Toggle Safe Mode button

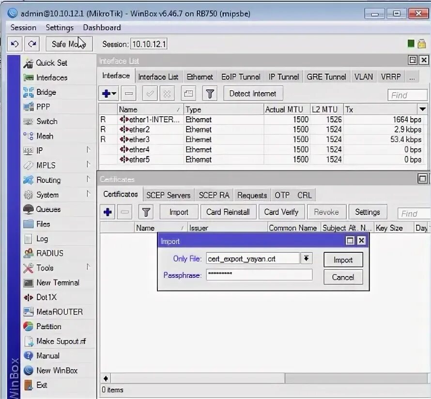[x=69, y=44]
